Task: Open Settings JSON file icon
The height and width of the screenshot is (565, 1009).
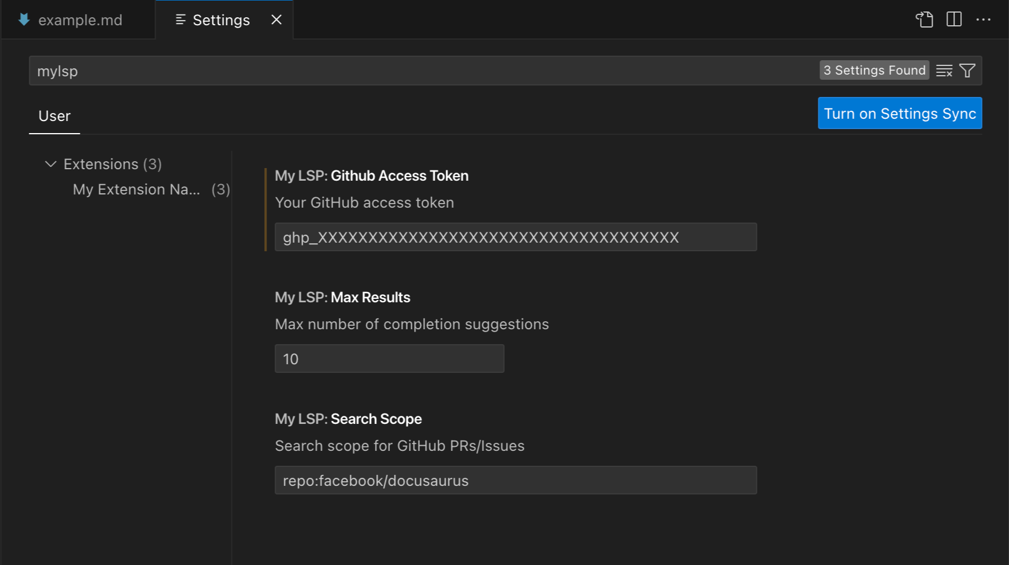Action: tap(924, 20)
